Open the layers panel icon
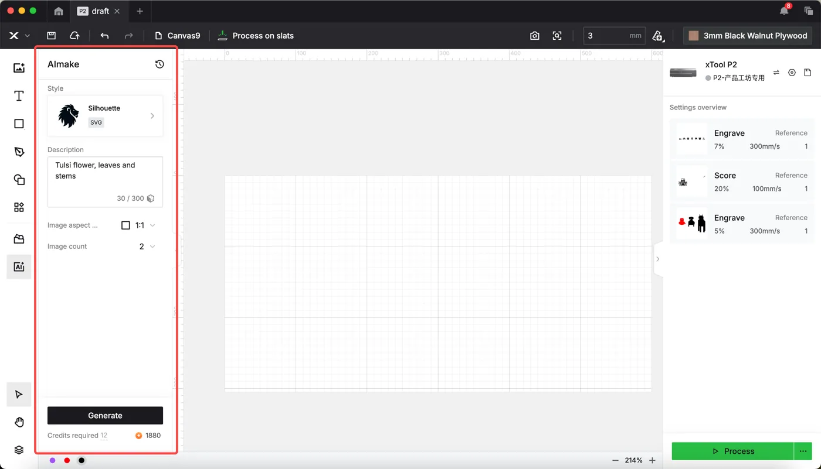The image size is (821, 469). tap(19, 450)
